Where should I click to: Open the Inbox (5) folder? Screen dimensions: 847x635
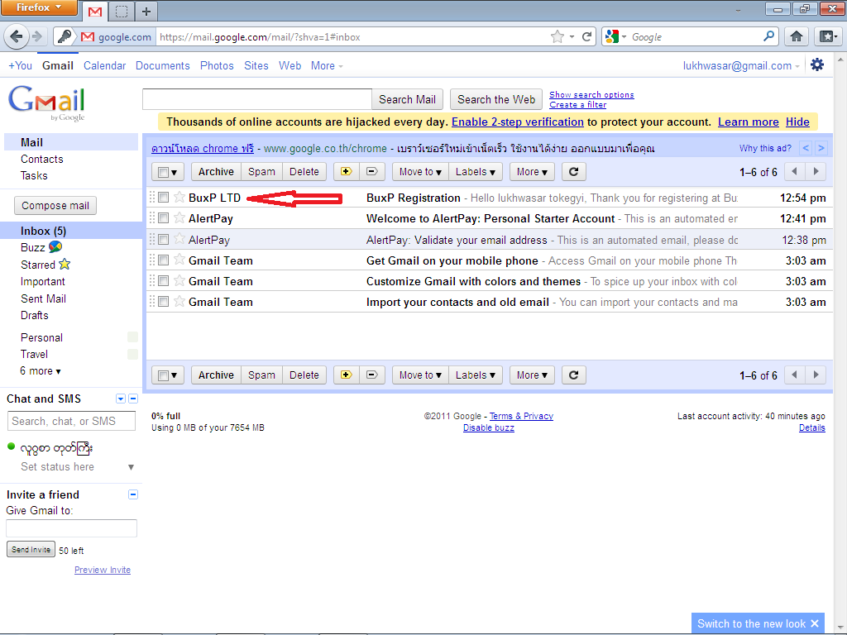[43, 232]
